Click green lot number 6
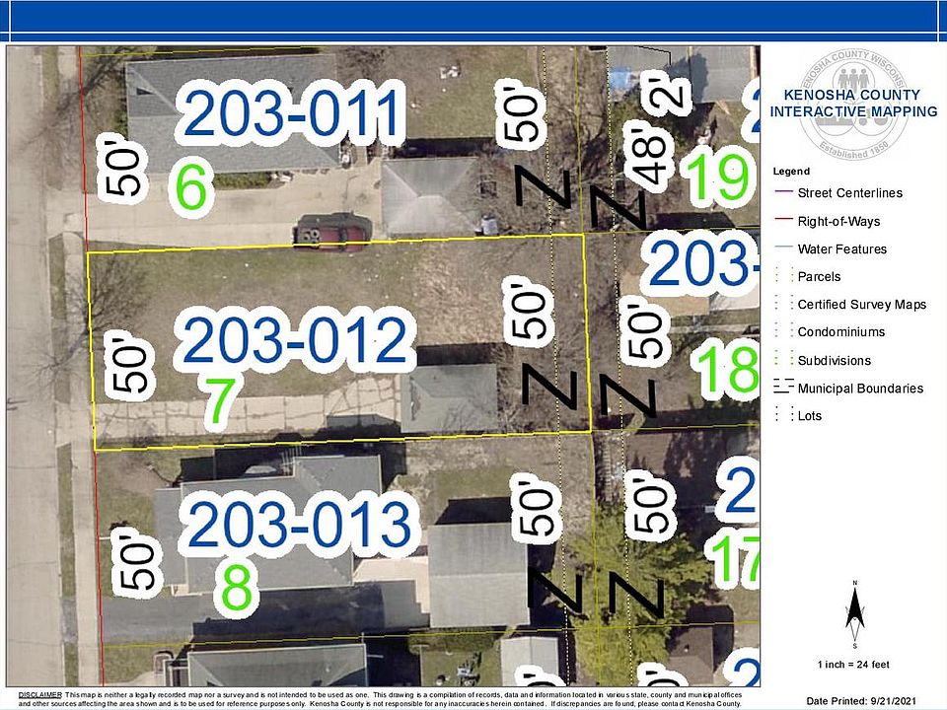The height and width of the screenshot is (710, 947). point(190,187)
